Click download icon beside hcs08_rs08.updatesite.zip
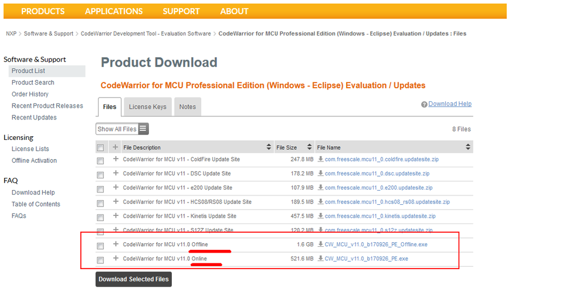The height and width of the screenshot is (296, 586). pyautogui.click(x=321, y=202)
